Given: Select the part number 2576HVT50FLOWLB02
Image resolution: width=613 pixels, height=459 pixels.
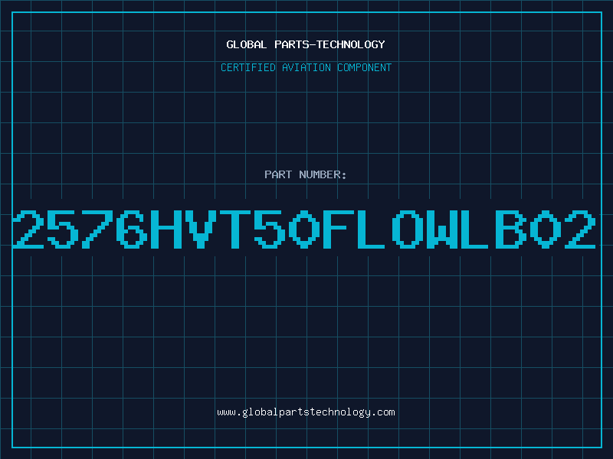Looking at the screenshot, I should tap(304, 229).
